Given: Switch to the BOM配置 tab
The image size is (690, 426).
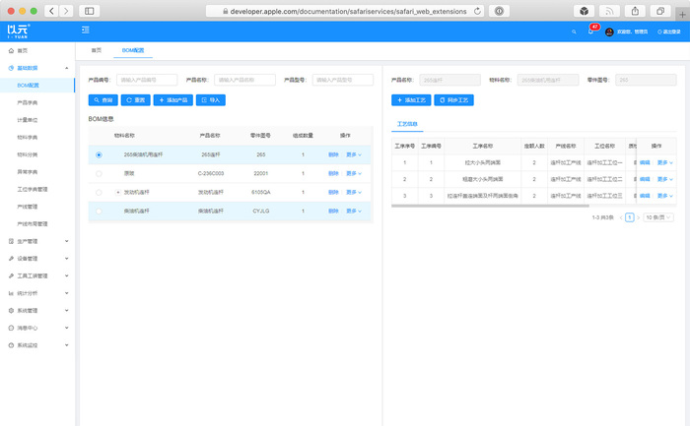Looking at the screenshot, I should pos(132,49).
